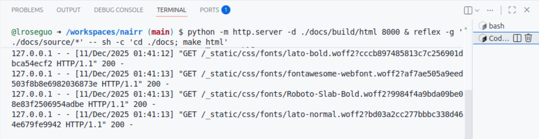The width and height of the screenshot is (539, 139).
Task: Click the lato-normal.woff2 request log line
Action: point(237,119)
